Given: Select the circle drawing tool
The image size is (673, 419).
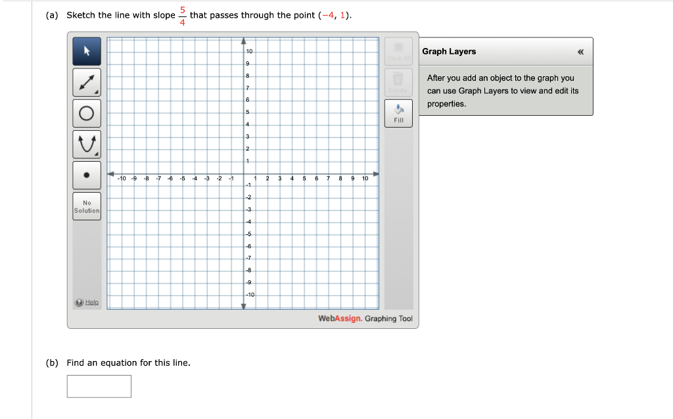Looking at the screenshot, I should pos(86,113).
